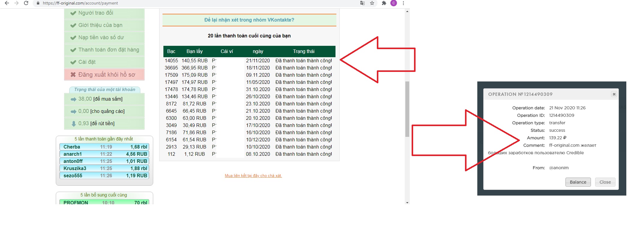The height and width of the screenshot is (230, 644).
Task: Click the padlock site security icon
Action: [38, 3]
